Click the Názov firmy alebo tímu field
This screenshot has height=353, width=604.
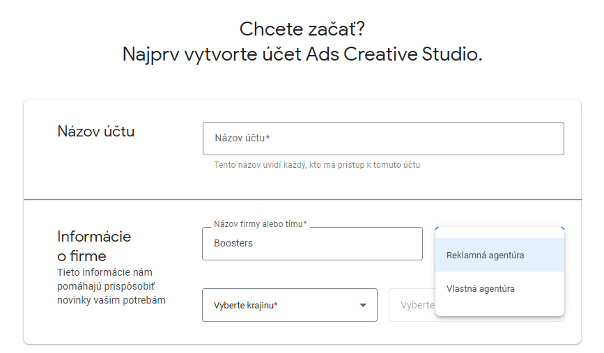coord(312,244)
